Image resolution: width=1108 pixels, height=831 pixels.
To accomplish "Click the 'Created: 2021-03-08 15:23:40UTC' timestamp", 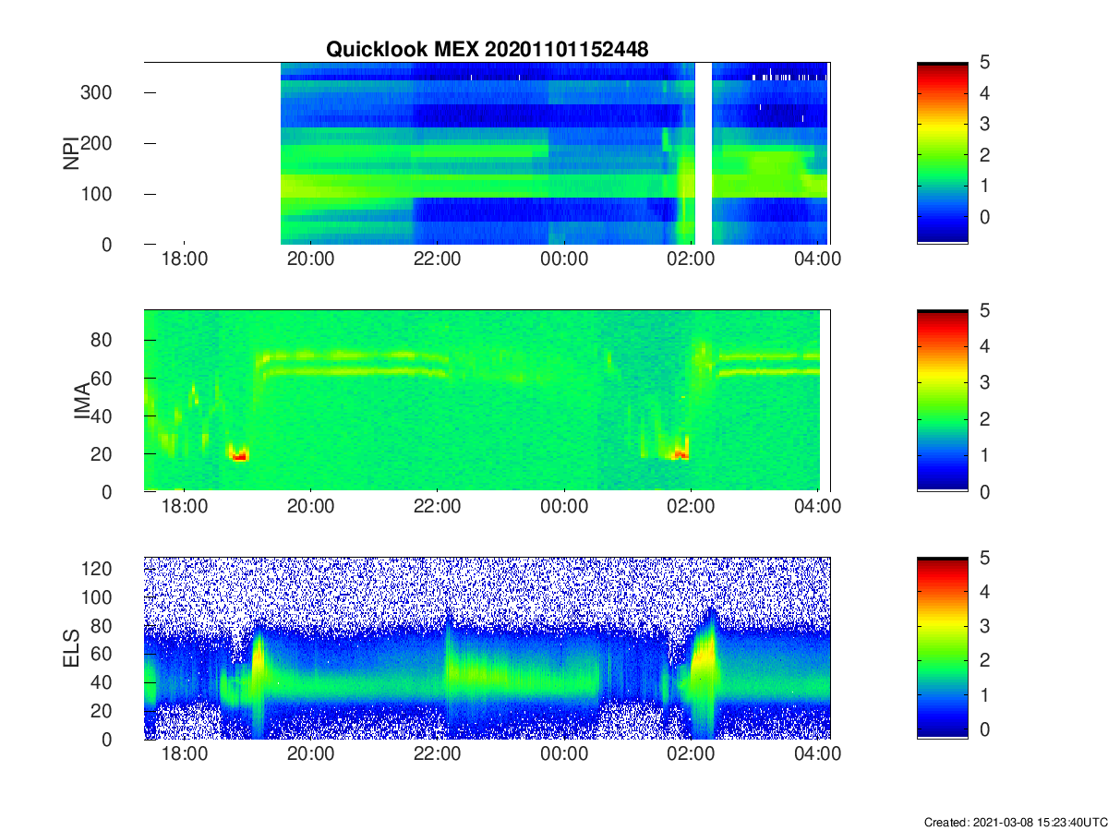I will 1016,822.
